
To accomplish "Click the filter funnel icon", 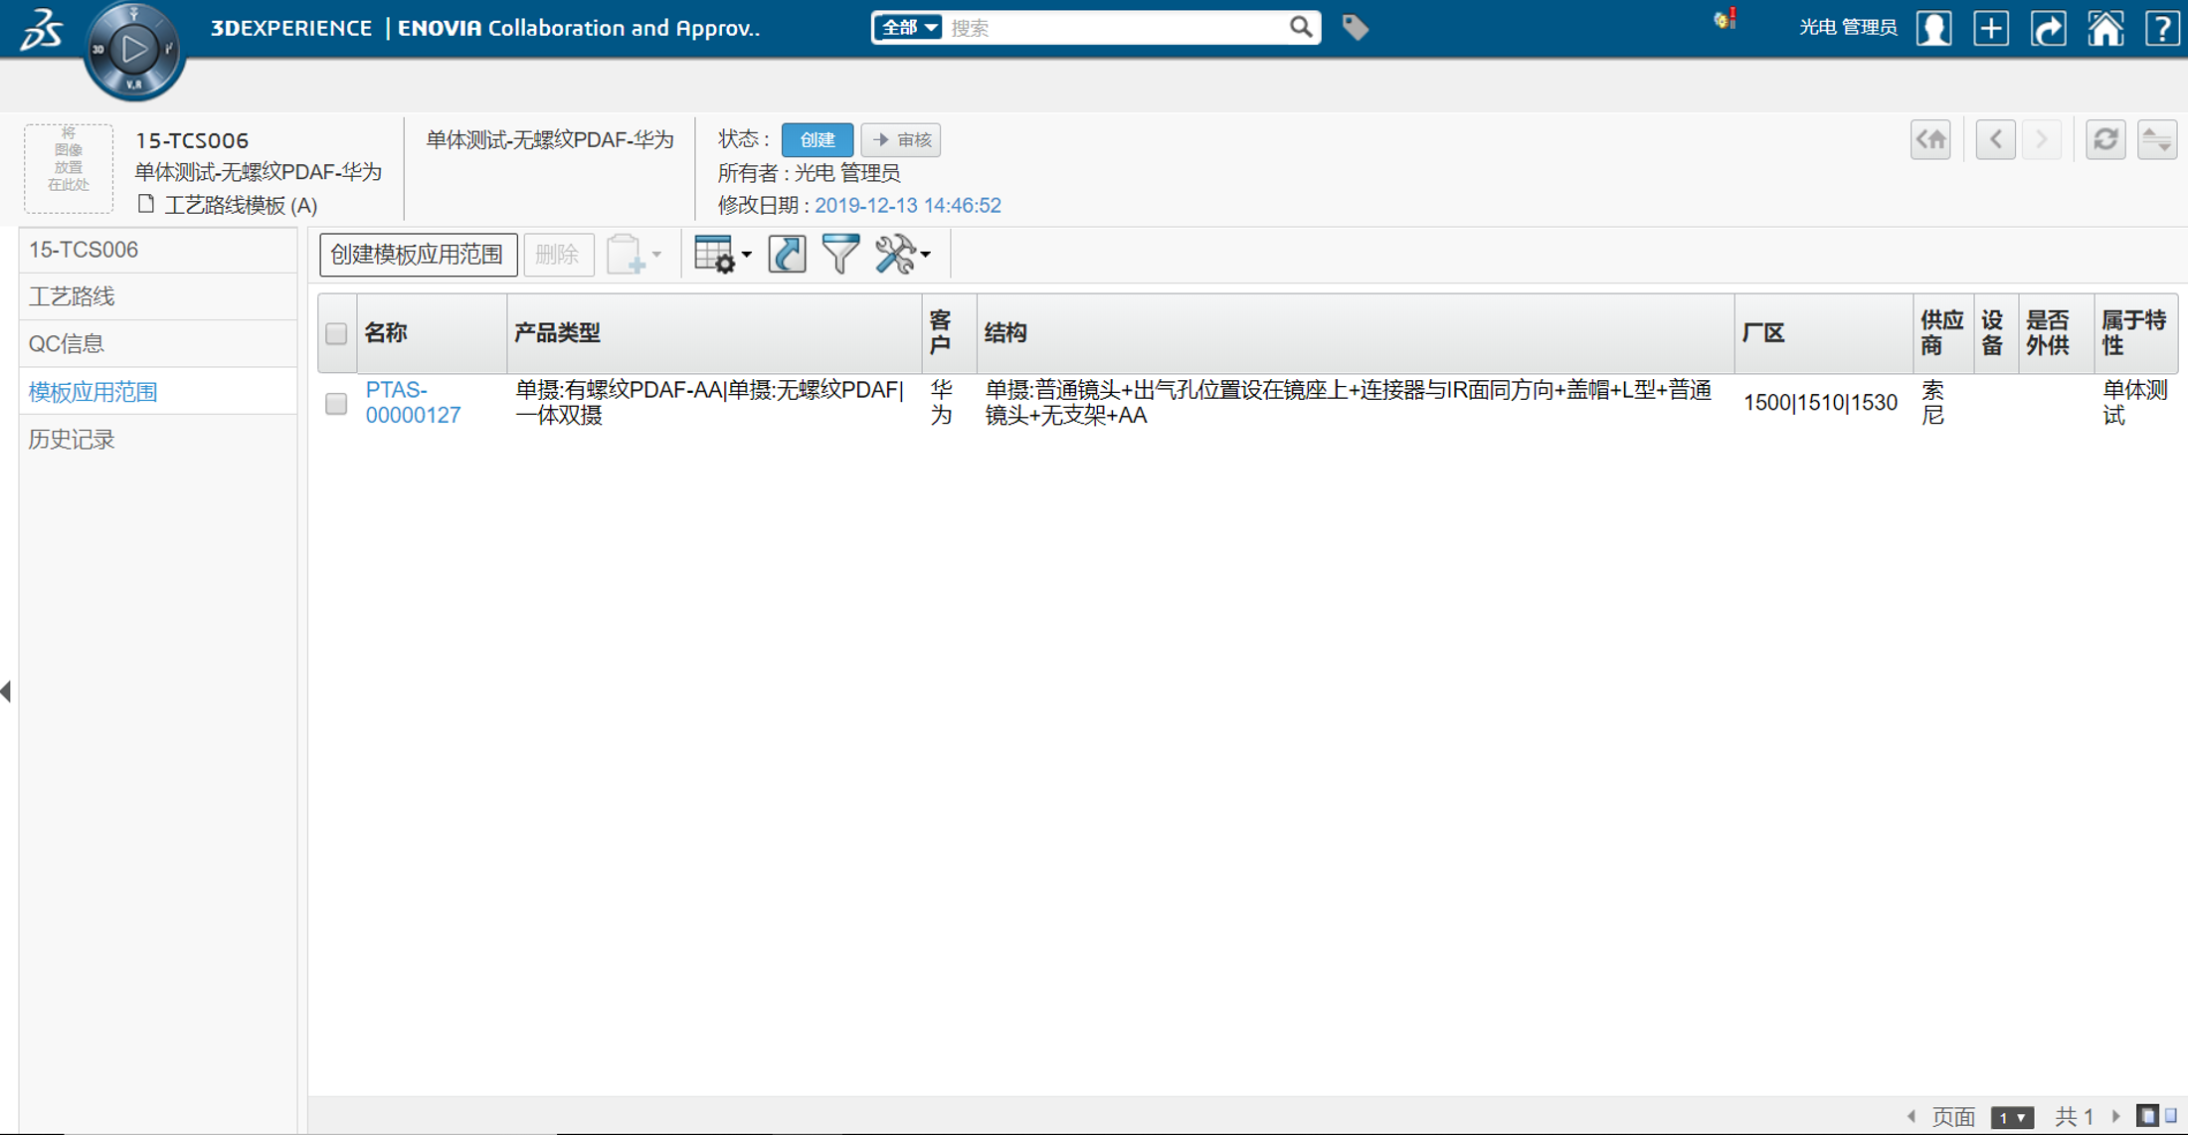I will 840,255.
